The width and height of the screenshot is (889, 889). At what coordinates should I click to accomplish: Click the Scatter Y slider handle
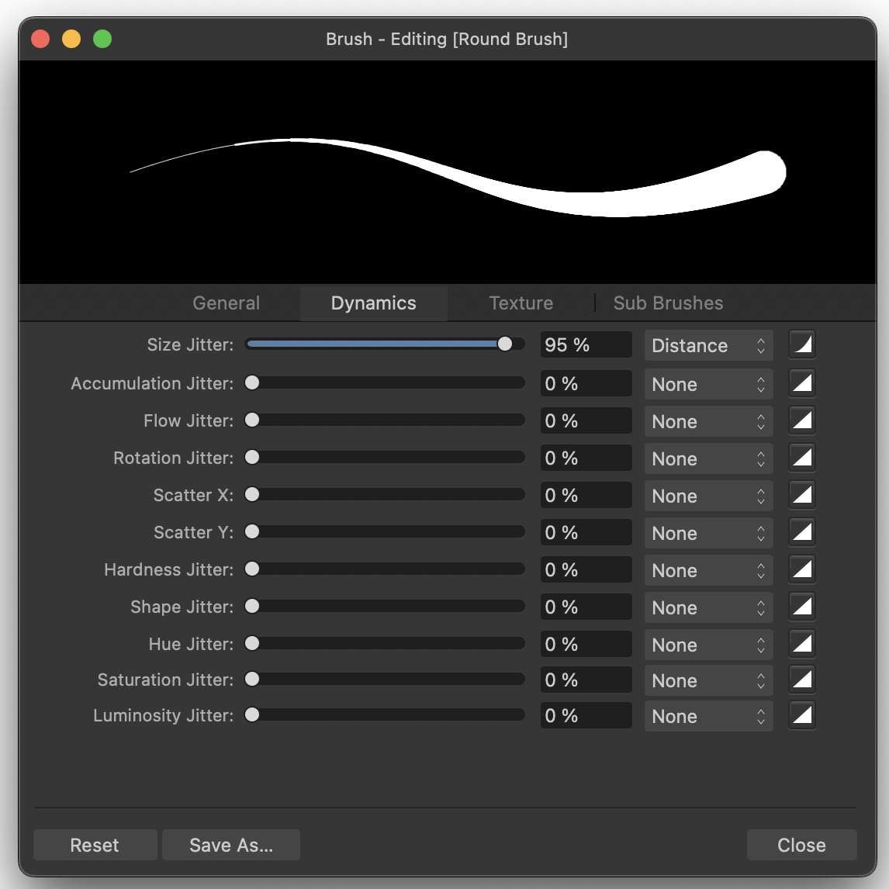click(x=252, y=531)
